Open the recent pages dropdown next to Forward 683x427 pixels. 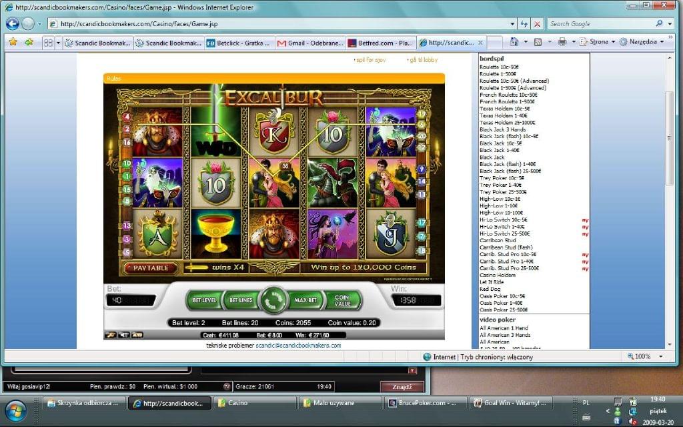click(39, 24)
